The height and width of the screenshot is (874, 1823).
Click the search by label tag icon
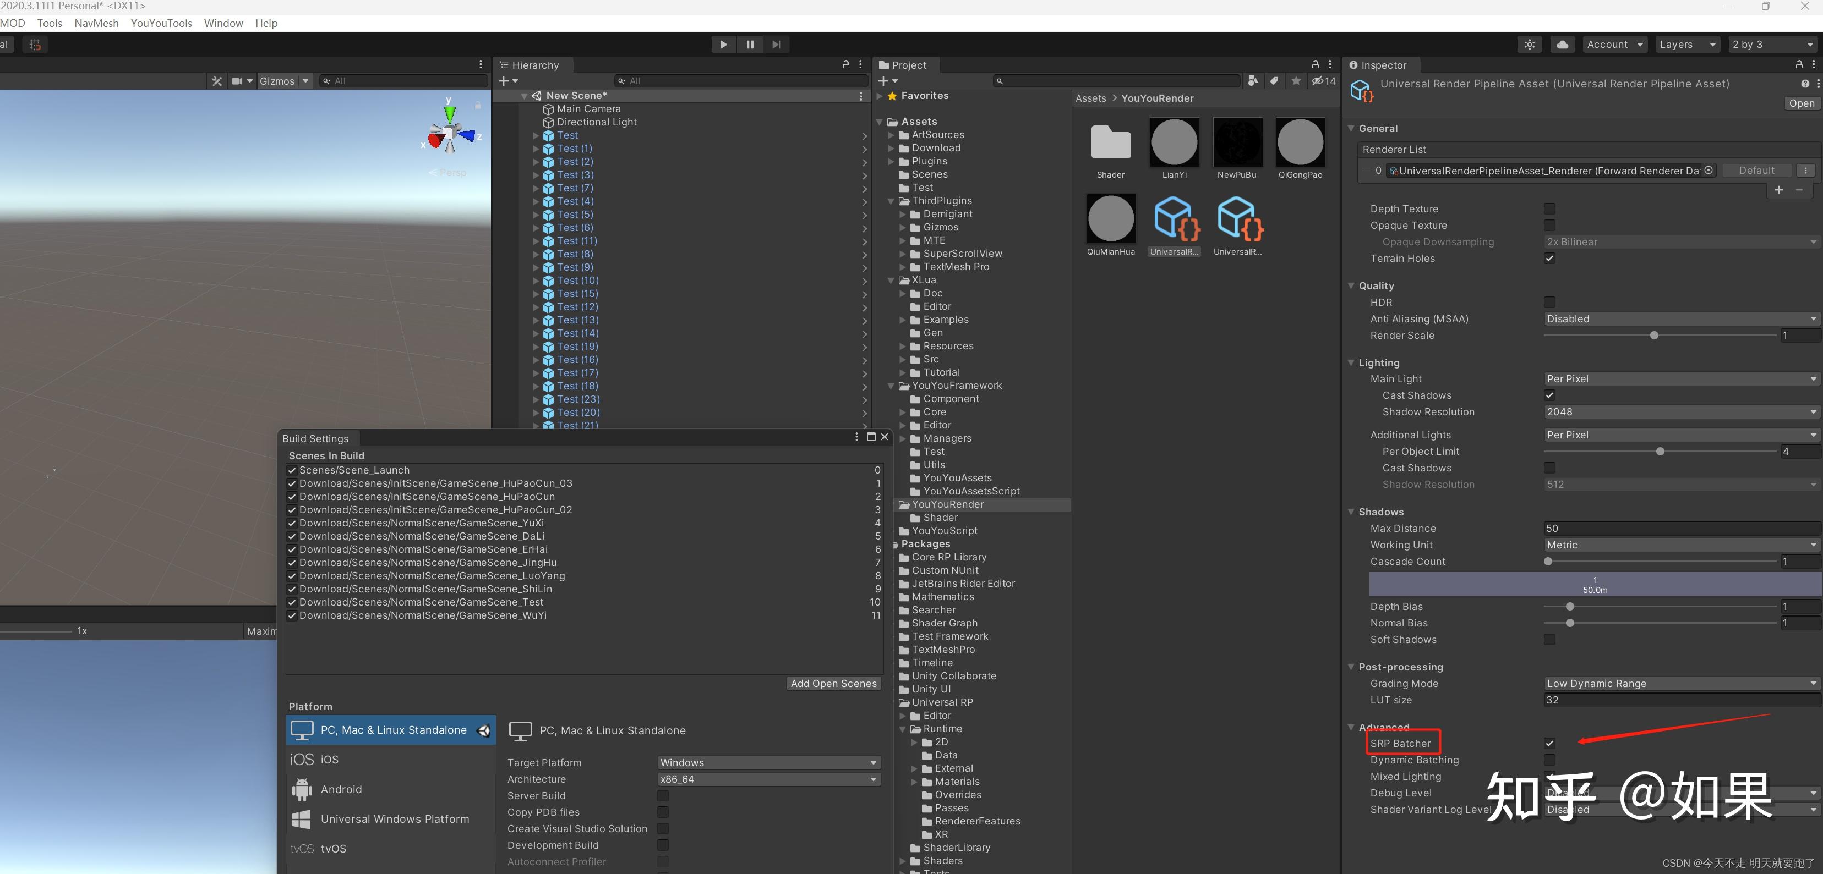(x=1274, y=81)
